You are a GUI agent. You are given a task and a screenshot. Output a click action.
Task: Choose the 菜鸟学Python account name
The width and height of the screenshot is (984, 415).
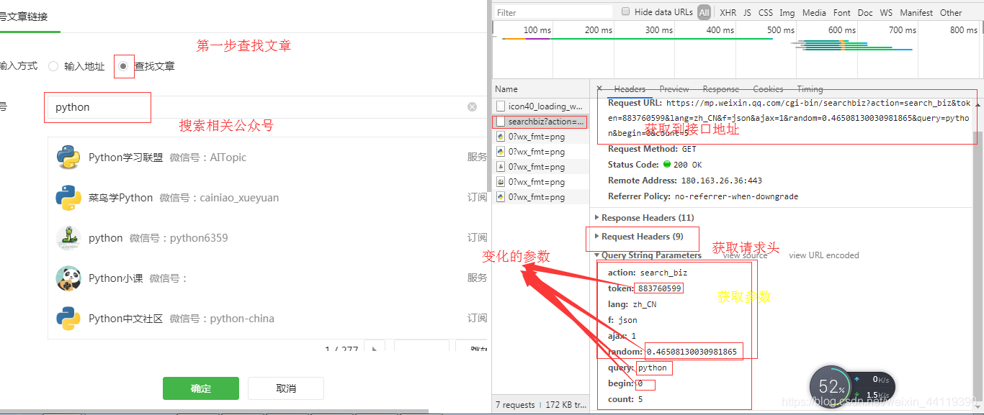(x=121, y=198)
